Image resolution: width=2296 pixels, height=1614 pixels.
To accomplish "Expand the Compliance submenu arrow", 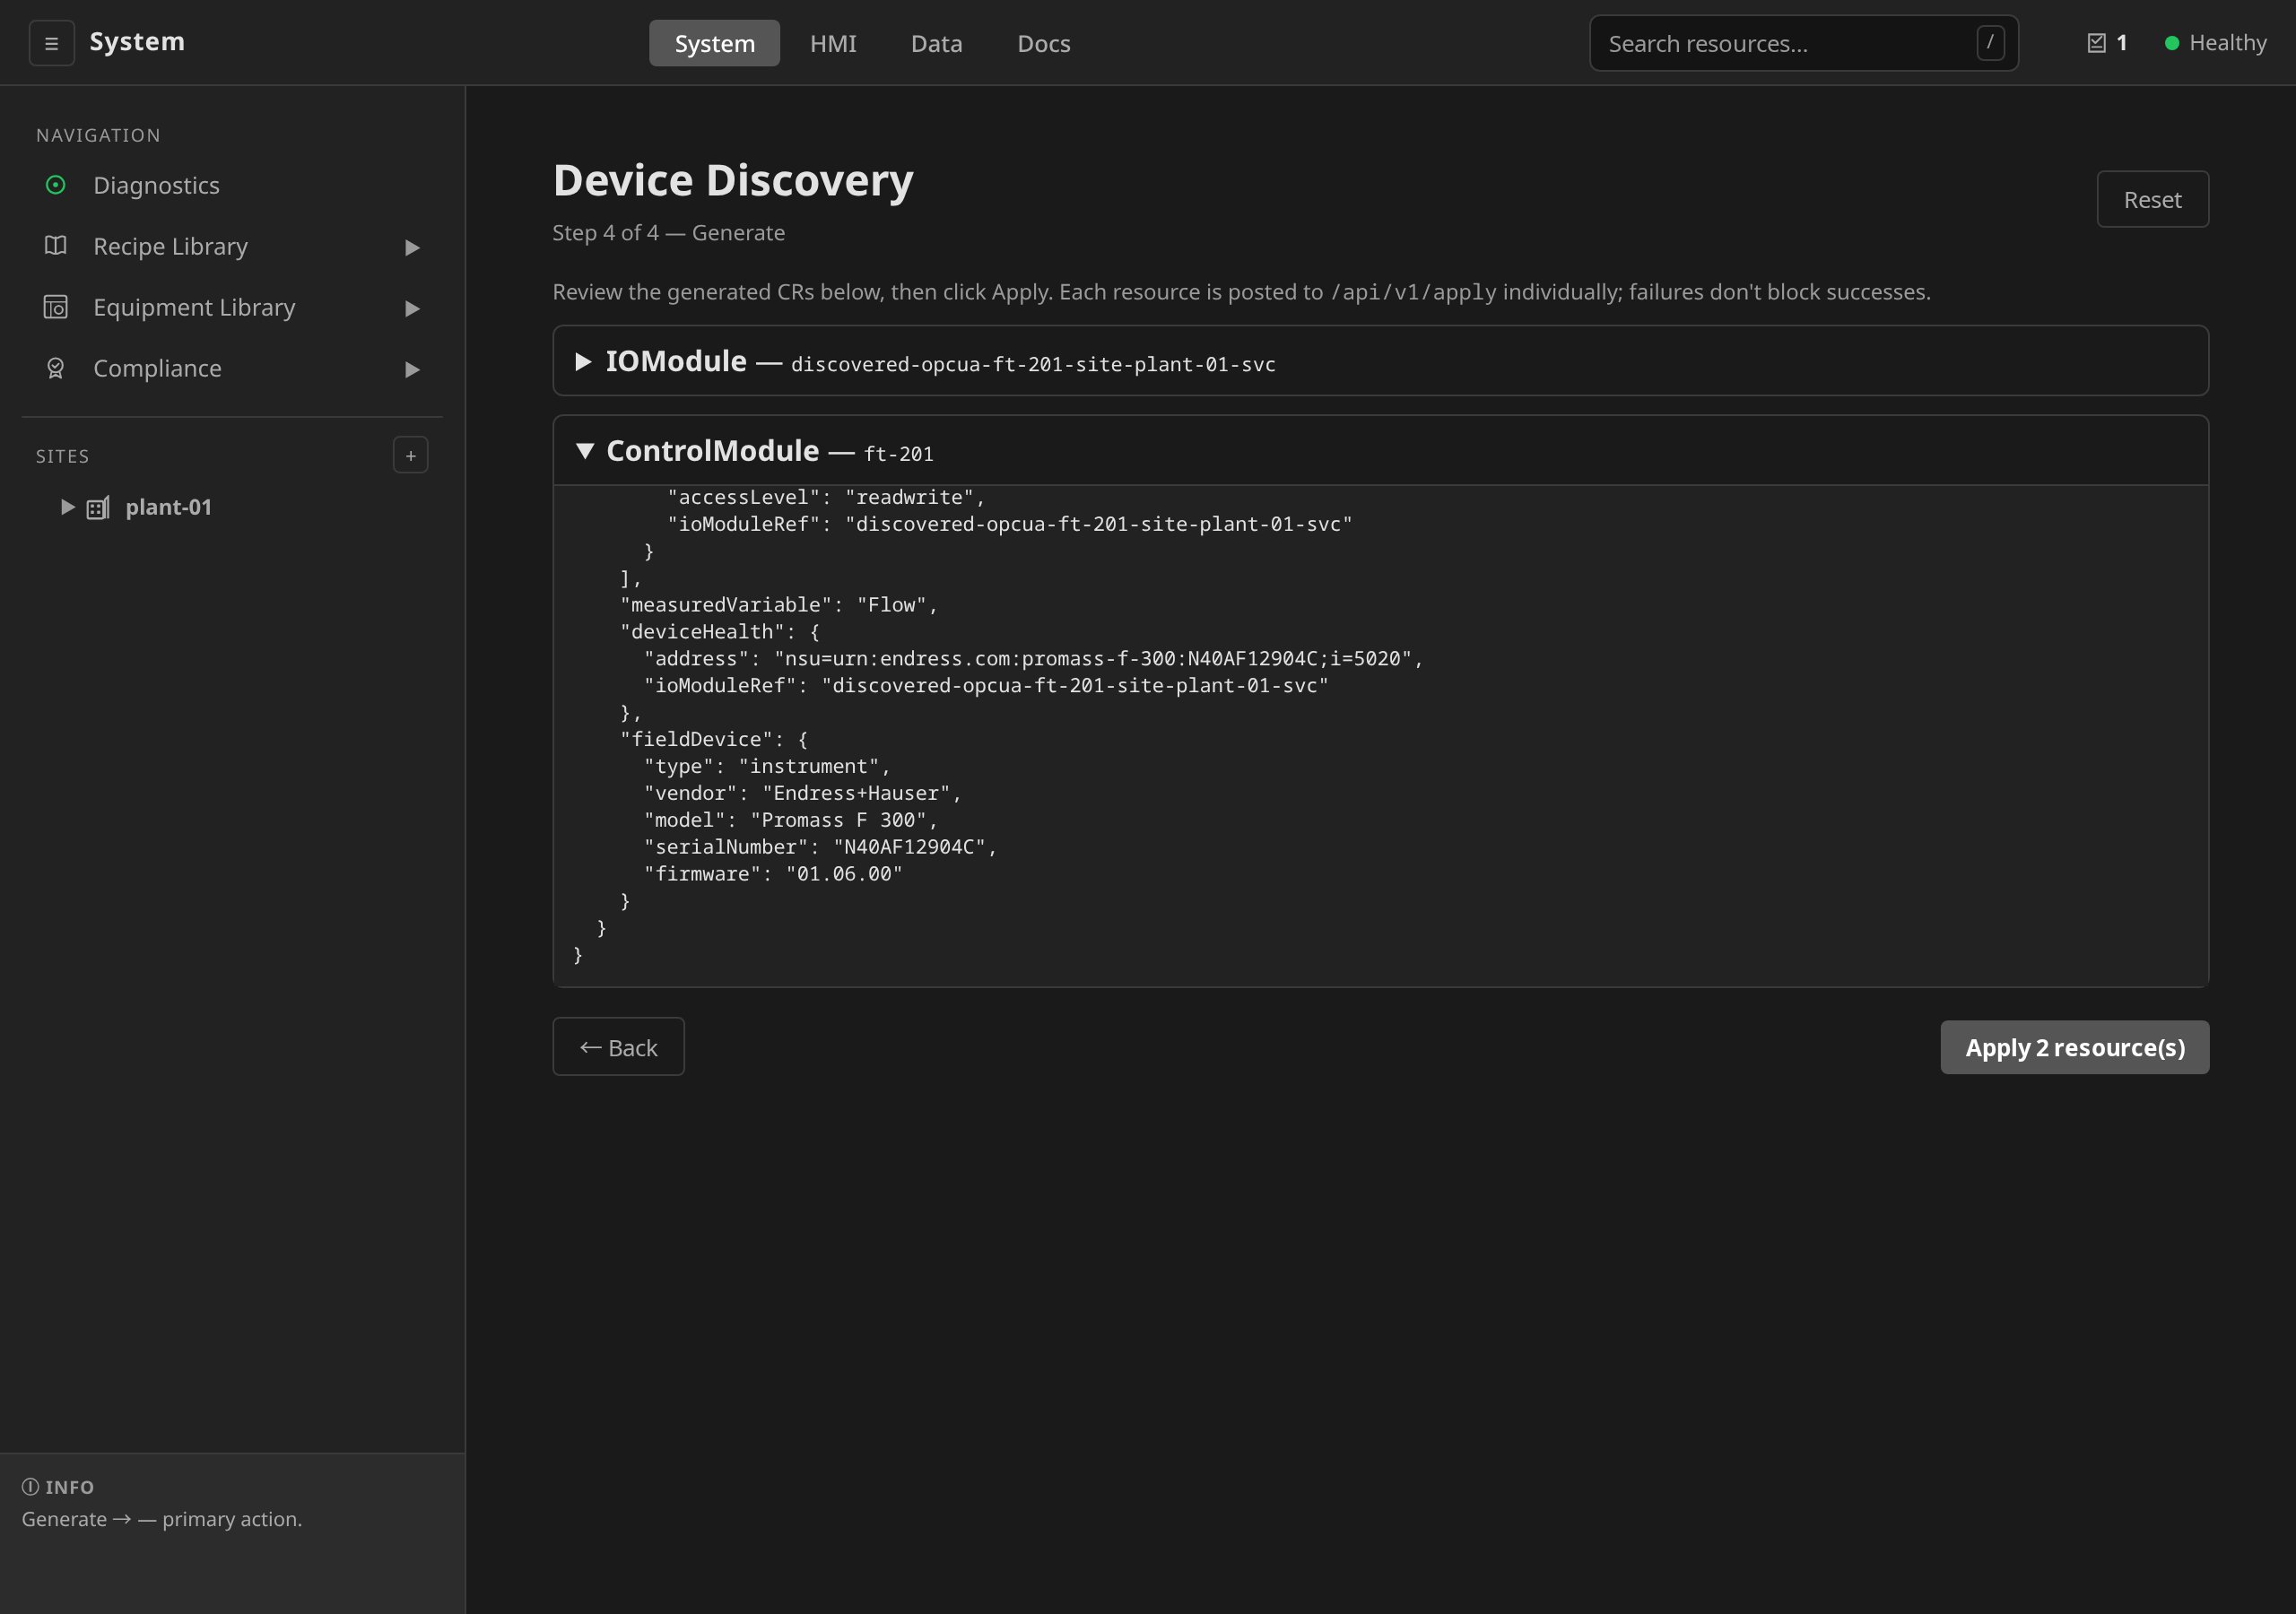I will click(x=412, y=369).
